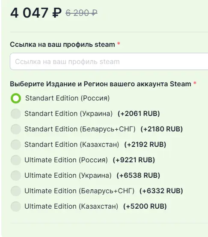Image resolution: width=208 pixels, height=237 pixels.
Task: Select Standart Edition (Беларусь+СНГ) radio button
Action: pos(16,129)
